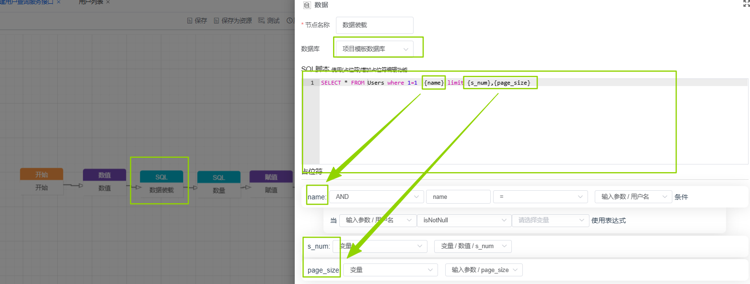
Task: Switch to the 用户列表 tab
Action: tap(91, 2)
